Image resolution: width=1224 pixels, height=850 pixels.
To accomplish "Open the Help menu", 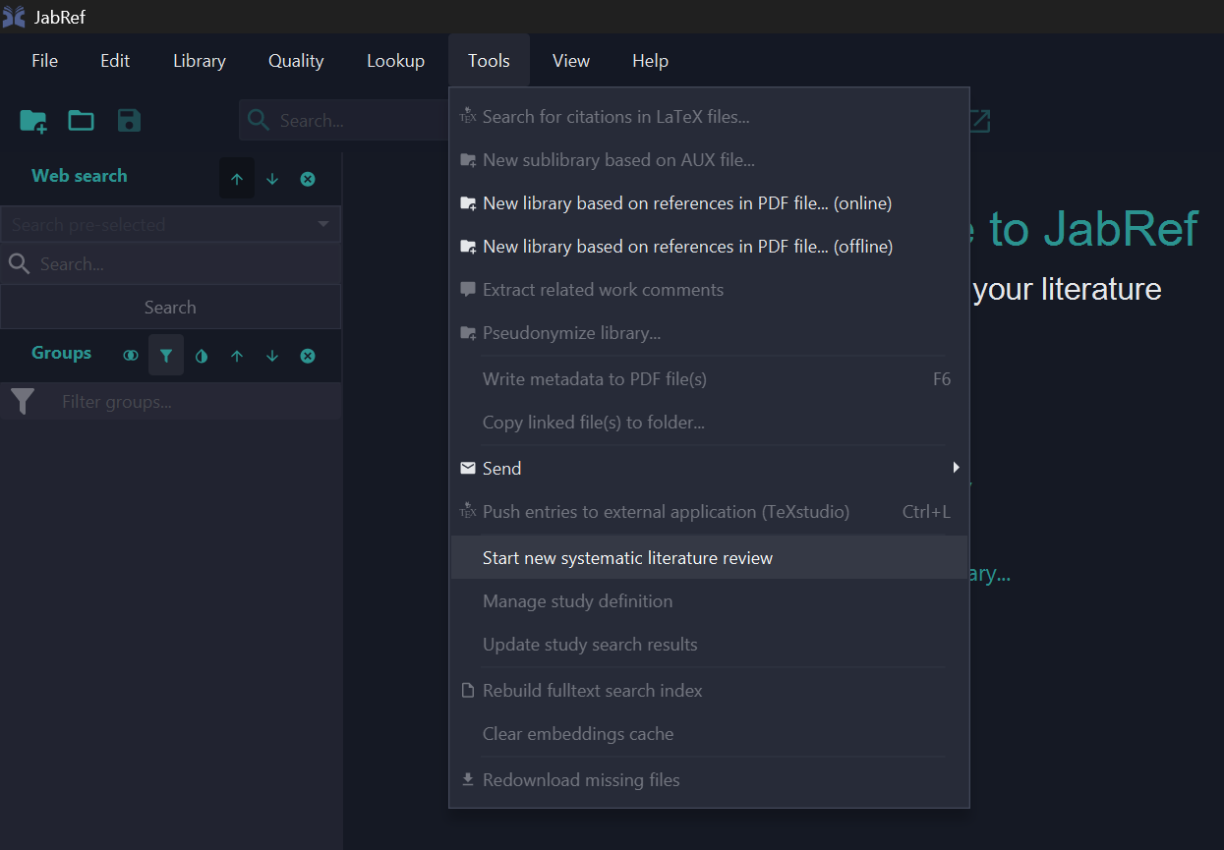I will coord(650,61).
